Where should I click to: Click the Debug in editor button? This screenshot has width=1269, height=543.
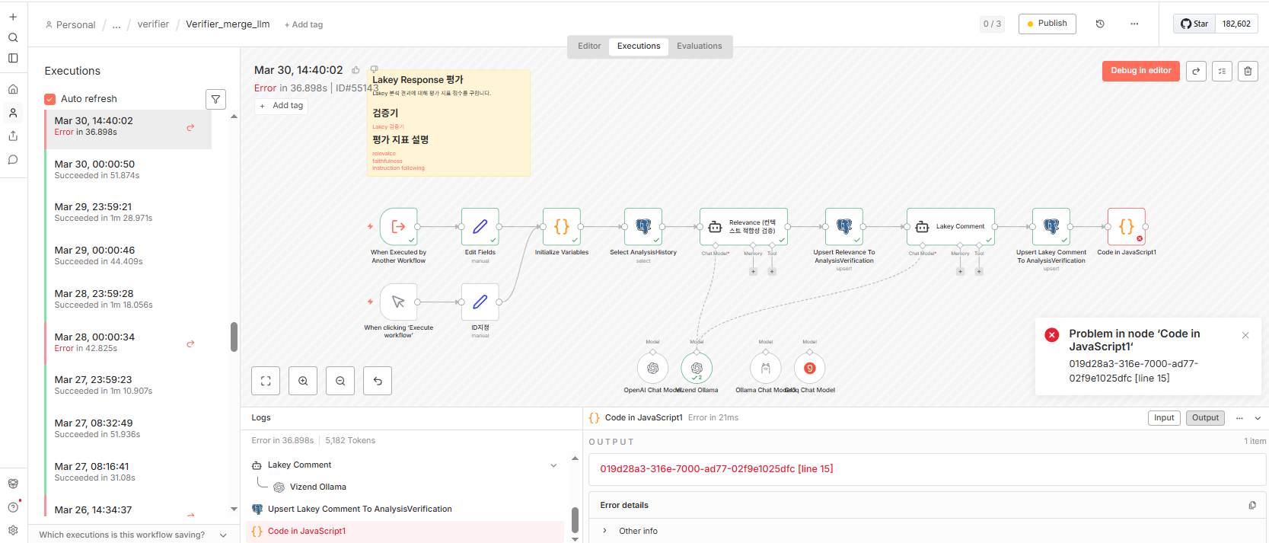pos(1140,71)
